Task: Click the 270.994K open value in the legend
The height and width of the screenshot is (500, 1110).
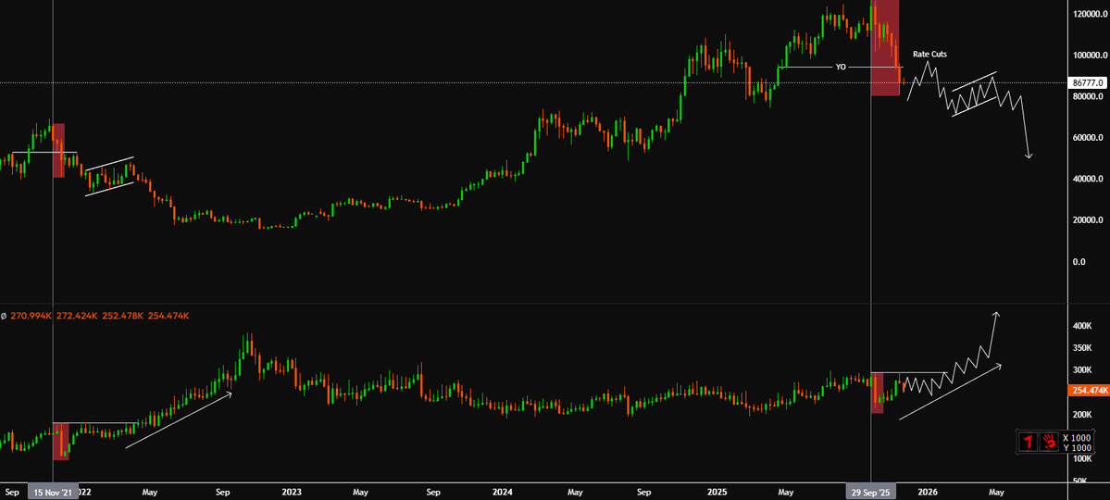Action: [x=31, y=316]
